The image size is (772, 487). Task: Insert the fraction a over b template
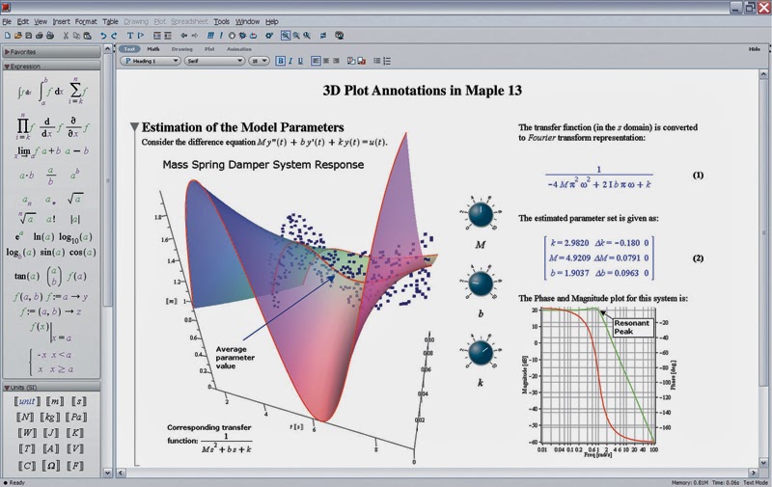tap(50, 175)
